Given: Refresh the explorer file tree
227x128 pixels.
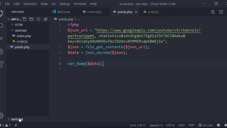Looking at the screenshot, I should pyautogui.click(x=38, y=19).
